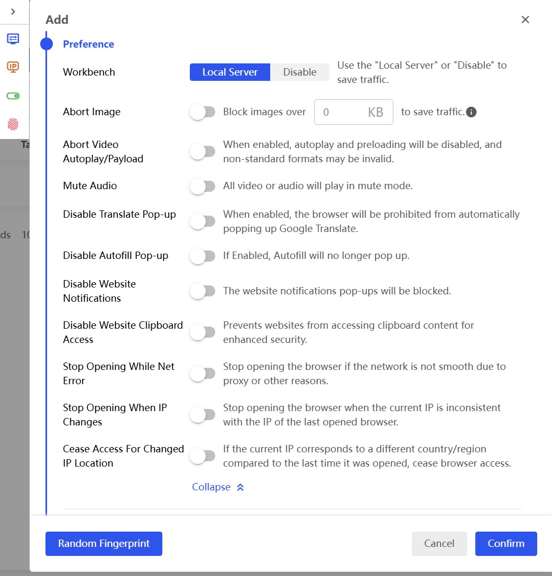Click the info icon beside Abort Image
Viewport: 552px width, 576px height.
pyautogui.click(x=472, y=112)
